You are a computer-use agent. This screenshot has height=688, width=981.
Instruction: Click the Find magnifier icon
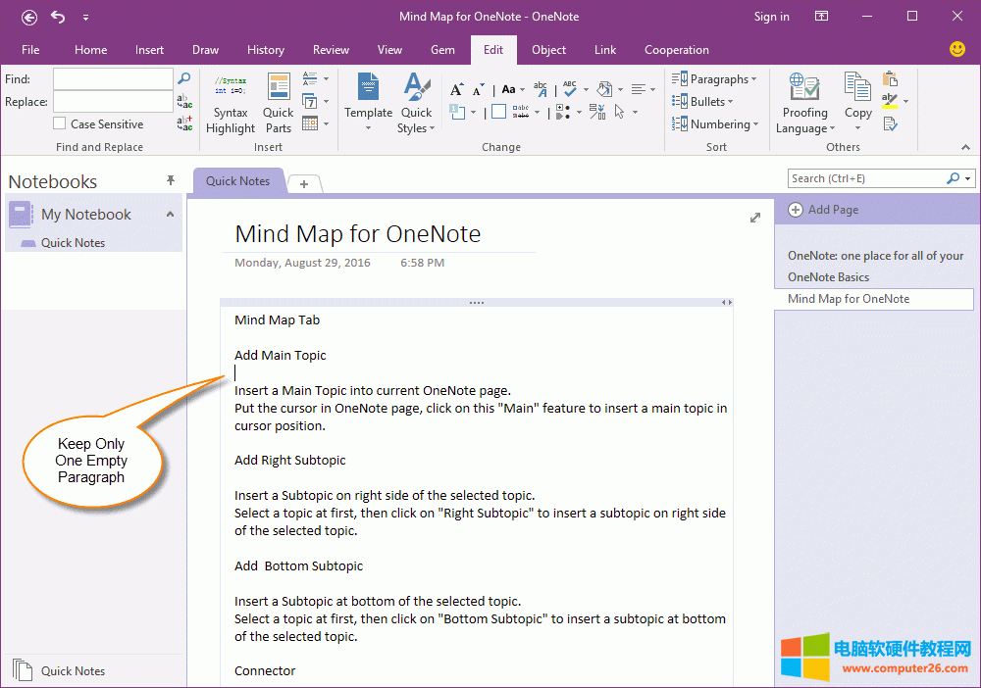tap(183, 78)
